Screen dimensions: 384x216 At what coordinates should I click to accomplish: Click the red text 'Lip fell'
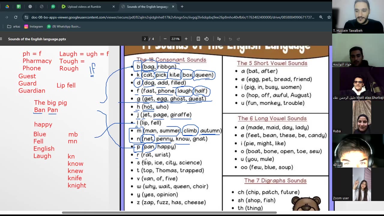pyautogui.click(x=66, y=85)
